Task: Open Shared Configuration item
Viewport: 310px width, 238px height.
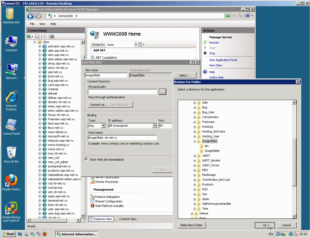Action: click(107, 201)
